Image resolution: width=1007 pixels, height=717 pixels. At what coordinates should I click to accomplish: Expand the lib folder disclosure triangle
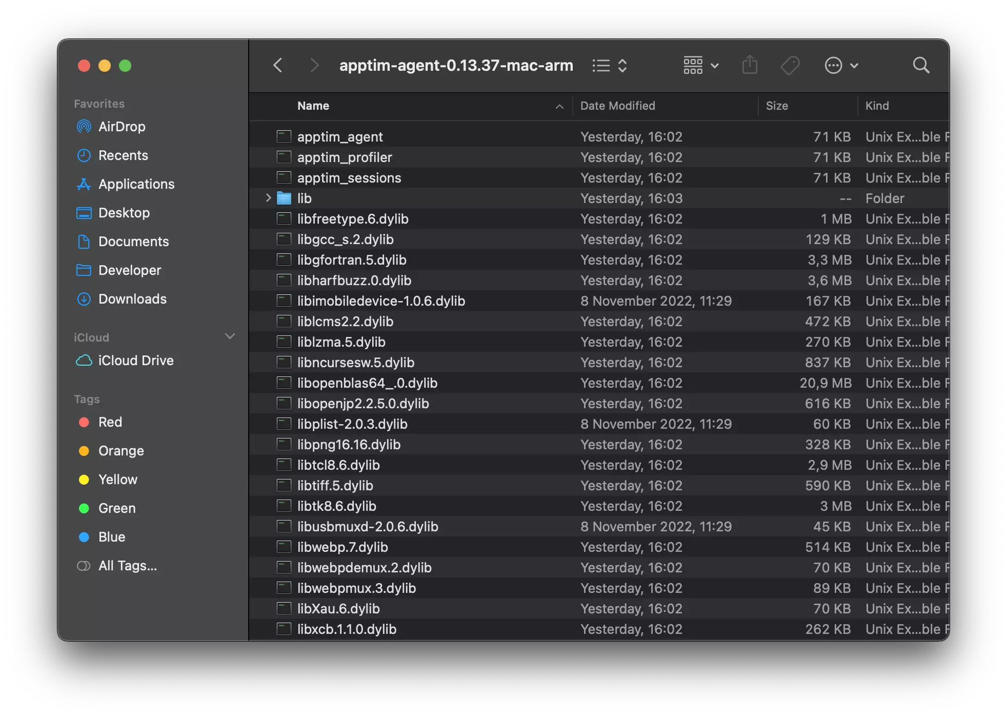point(267,198)
